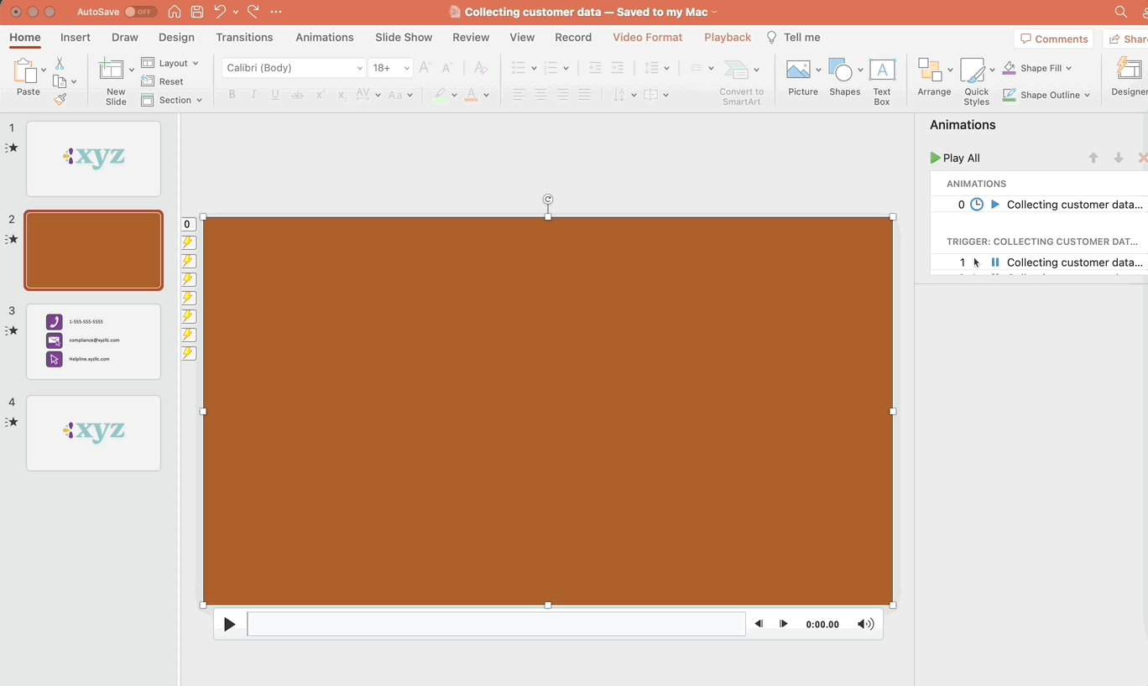This screenshot has width=1148, height=686.
Task: Click the Format Painter brush icon
Action: 60,99
